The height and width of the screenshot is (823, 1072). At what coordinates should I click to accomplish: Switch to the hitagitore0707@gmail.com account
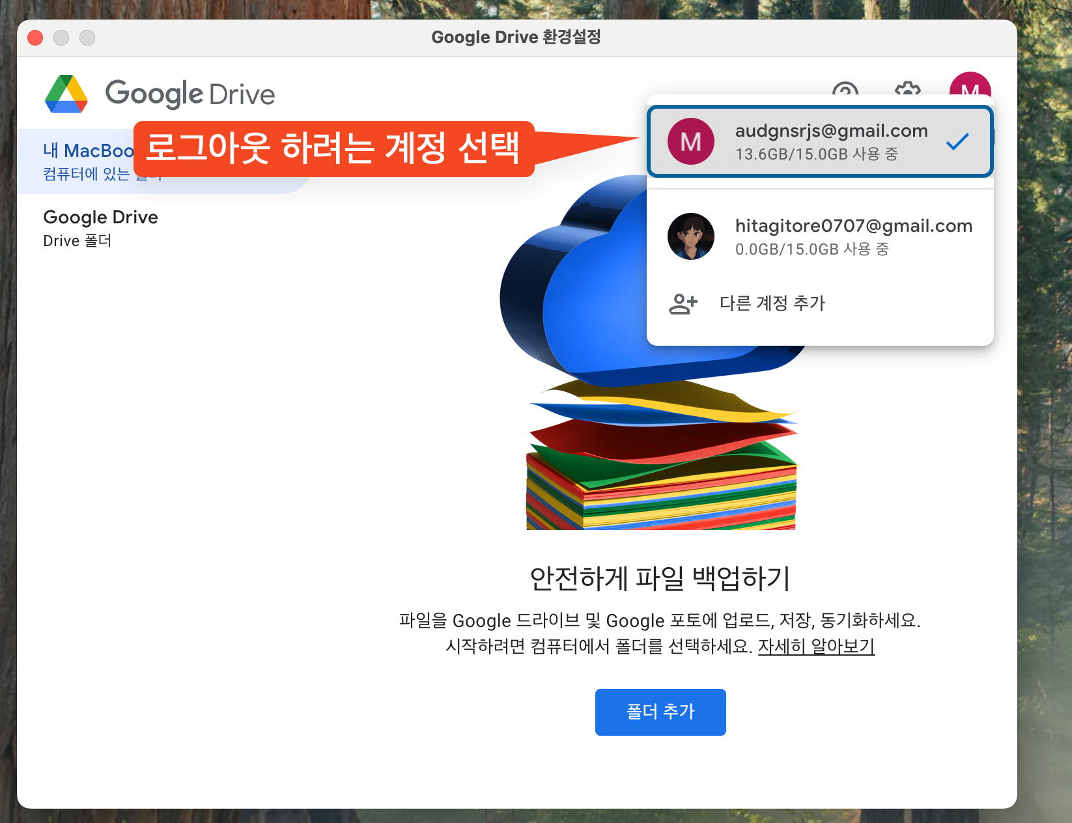pos(820,236)
